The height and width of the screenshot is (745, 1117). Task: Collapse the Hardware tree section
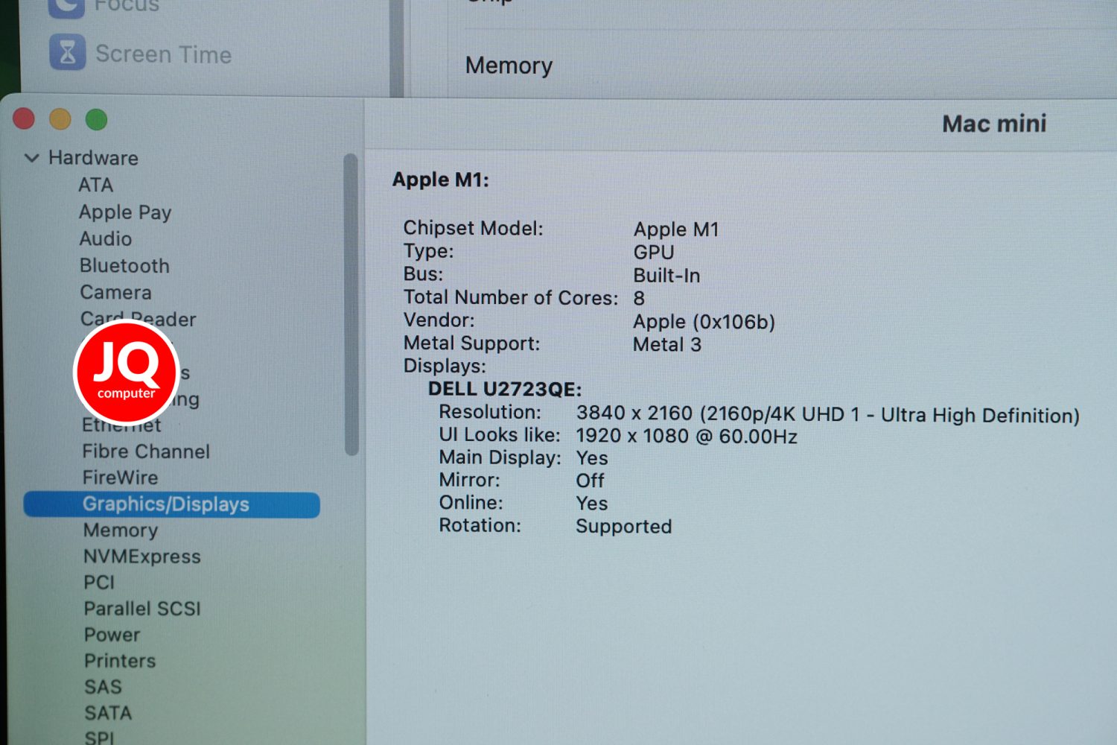(x=31, y=158)
